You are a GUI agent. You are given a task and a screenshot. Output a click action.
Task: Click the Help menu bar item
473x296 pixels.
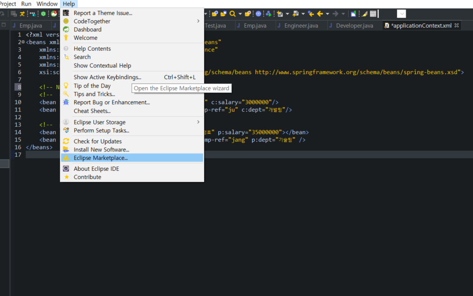(69, 4)
